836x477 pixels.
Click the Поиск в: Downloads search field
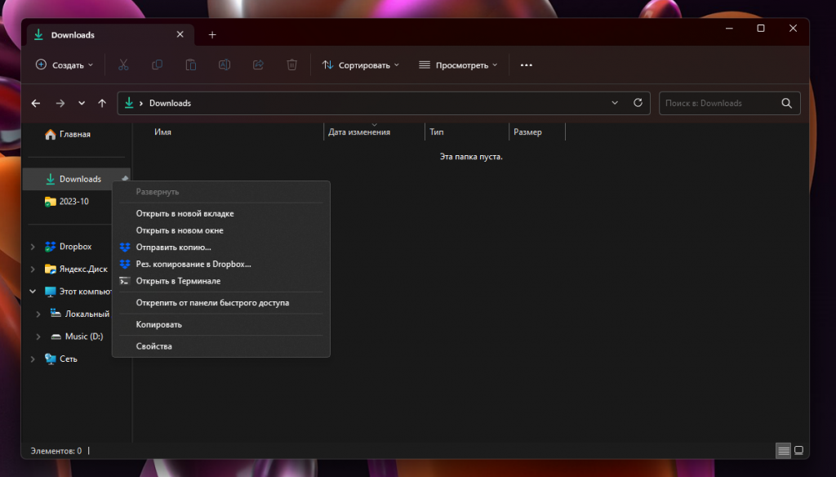pos(718,103)
